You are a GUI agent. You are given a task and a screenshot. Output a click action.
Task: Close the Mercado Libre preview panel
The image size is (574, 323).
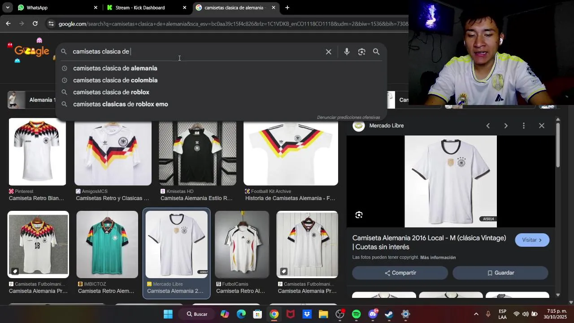tap(541, 126)
